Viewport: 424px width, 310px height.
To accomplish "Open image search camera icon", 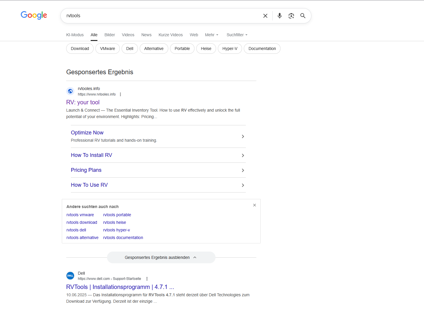I will click(x=291, y=16).
